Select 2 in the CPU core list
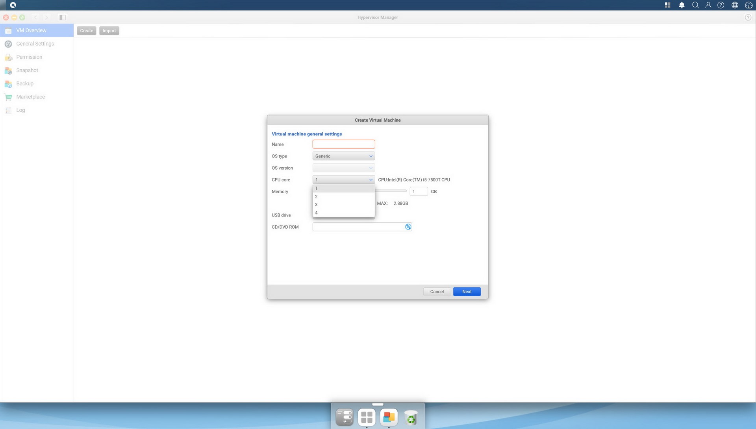The height and width of the screenshot is (429, 756). [343, 196]
